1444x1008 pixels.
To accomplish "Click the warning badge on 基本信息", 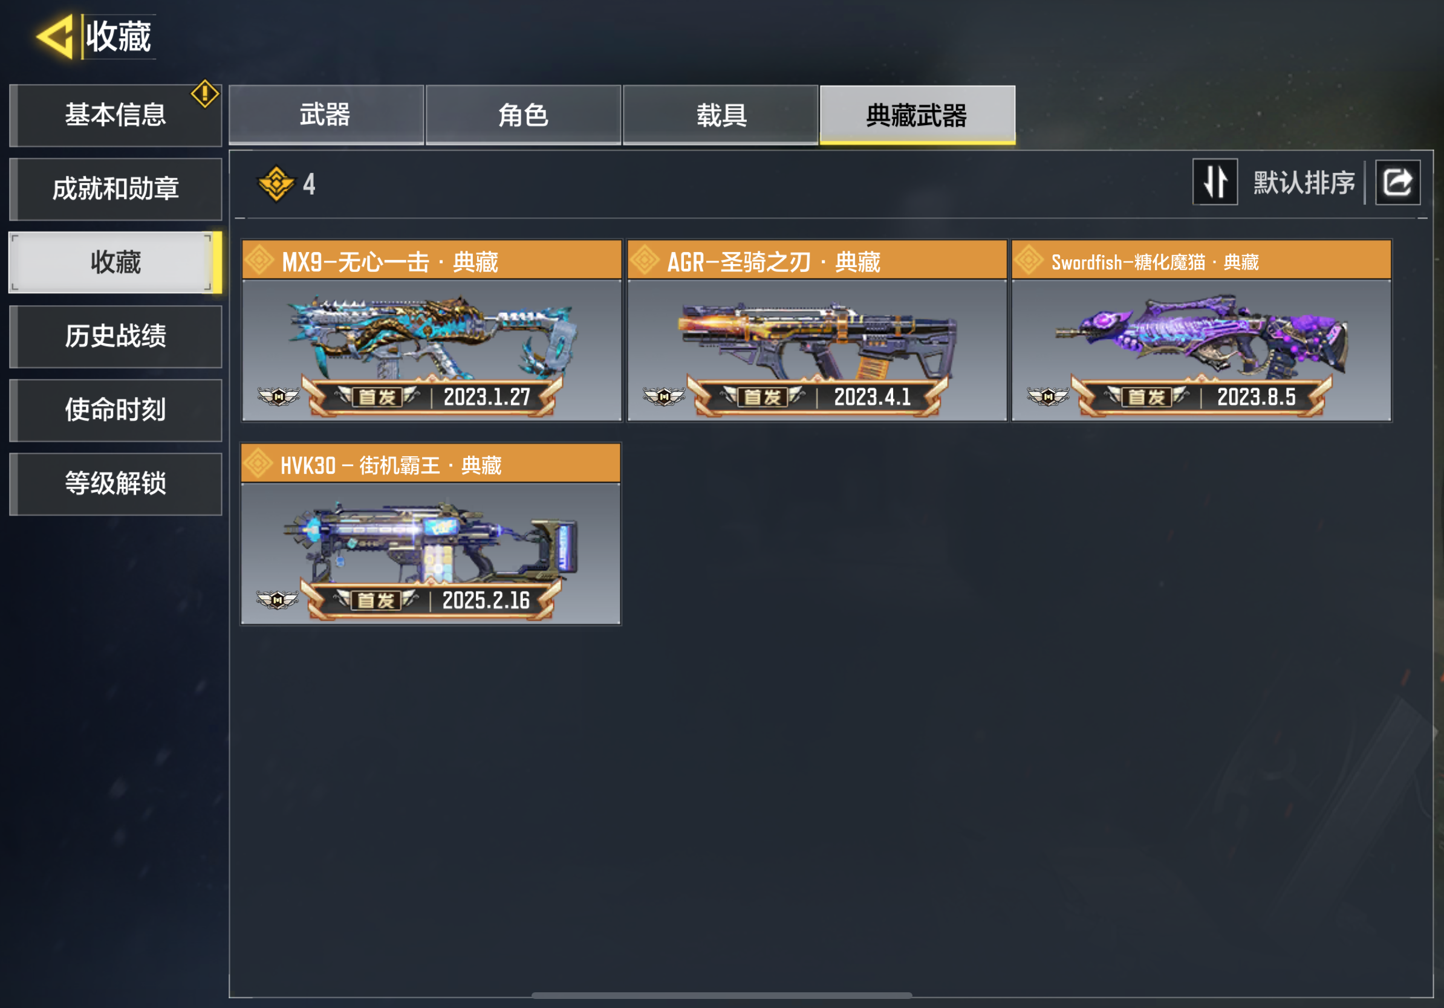I will (x=205, y=94).
